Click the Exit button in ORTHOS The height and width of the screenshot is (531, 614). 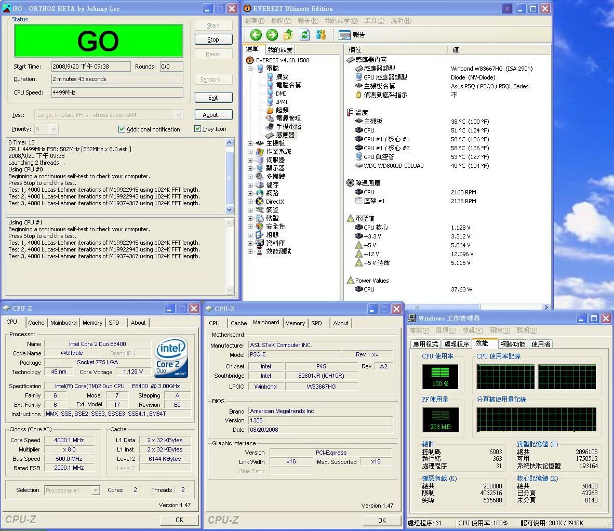tap(213, 98)
